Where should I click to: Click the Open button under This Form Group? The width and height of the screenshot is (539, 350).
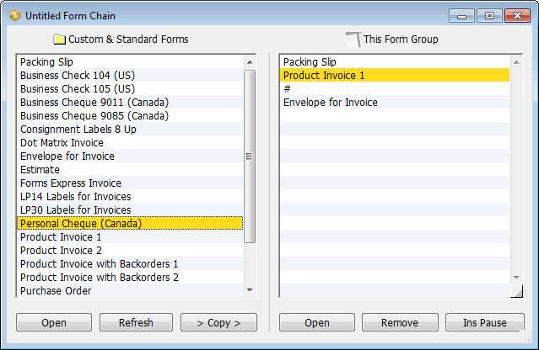317,322
